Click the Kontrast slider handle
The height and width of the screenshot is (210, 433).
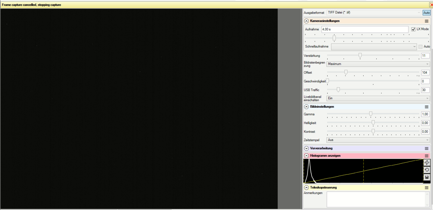(x=373, y=131)
